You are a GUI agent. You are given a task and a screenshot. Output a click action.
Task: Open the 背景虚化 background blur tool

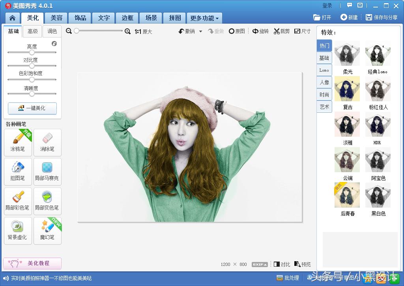[x=17, y=230]
